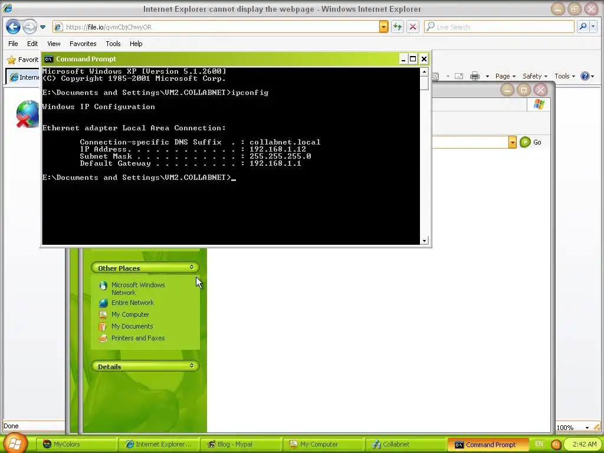Click the magnifier Search button

tap(583, 27)
